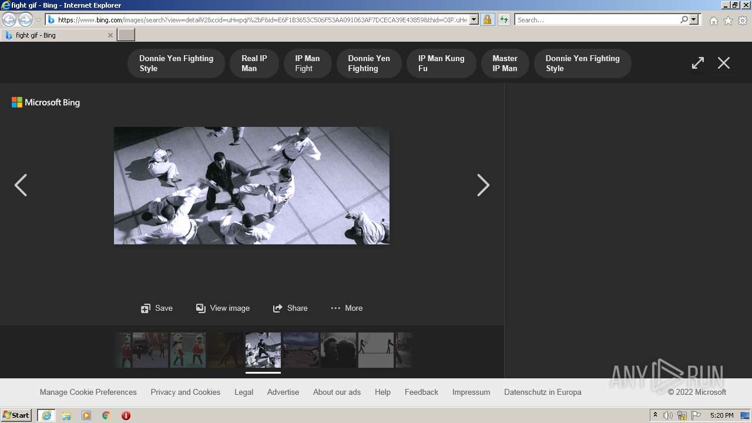
Task: Open File Explorer folder taskbar icon
Action: pos(66,415)
